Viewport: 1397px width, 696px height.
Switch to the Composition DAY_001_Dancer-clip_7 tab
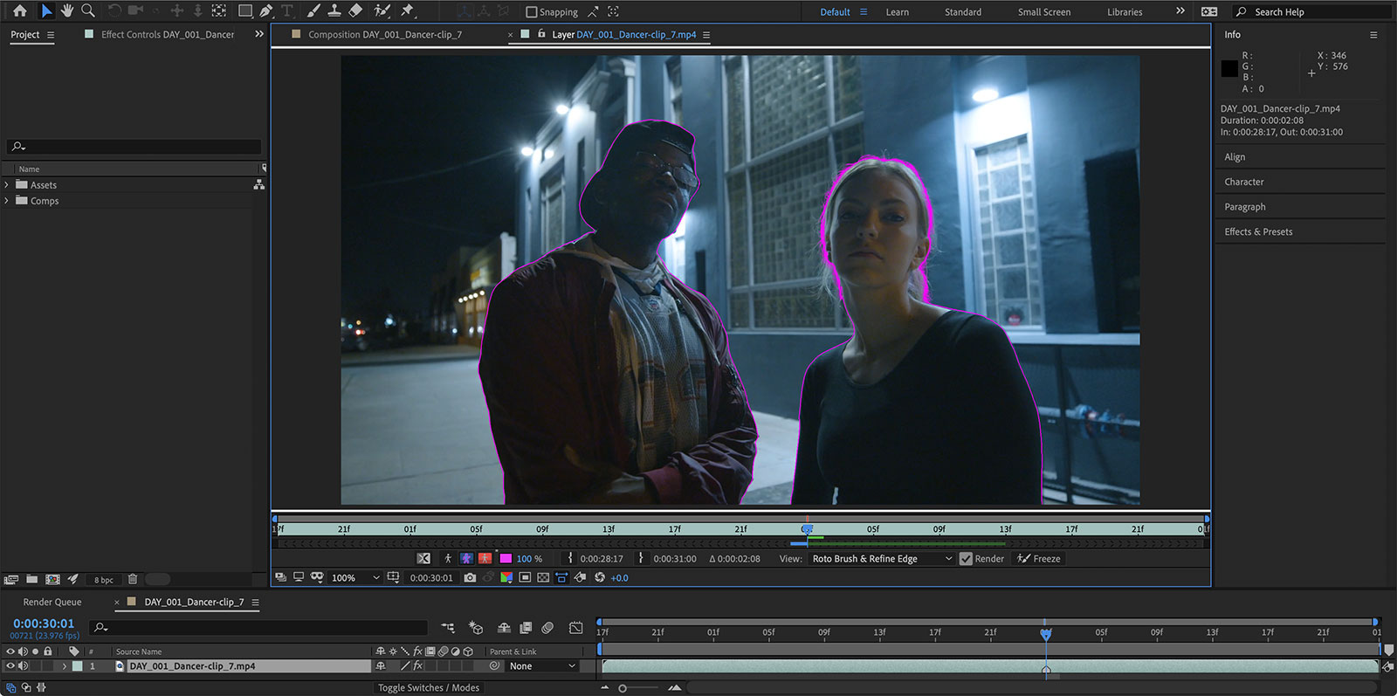(384, 35)
